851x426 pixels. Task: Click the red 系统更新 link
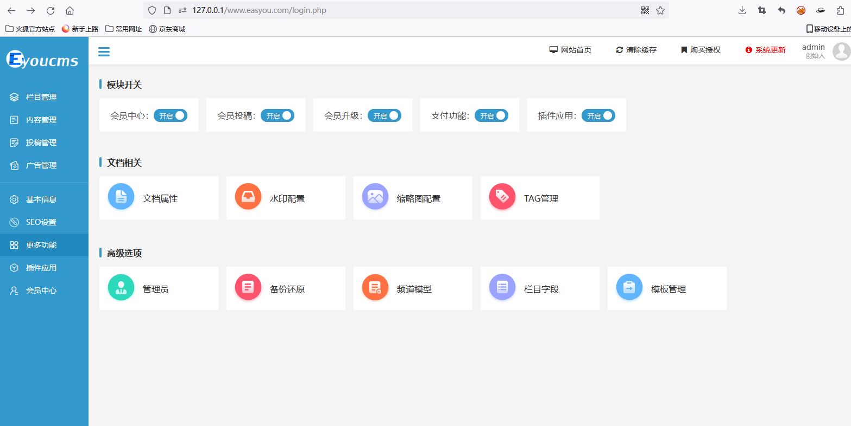click(766, 50)
